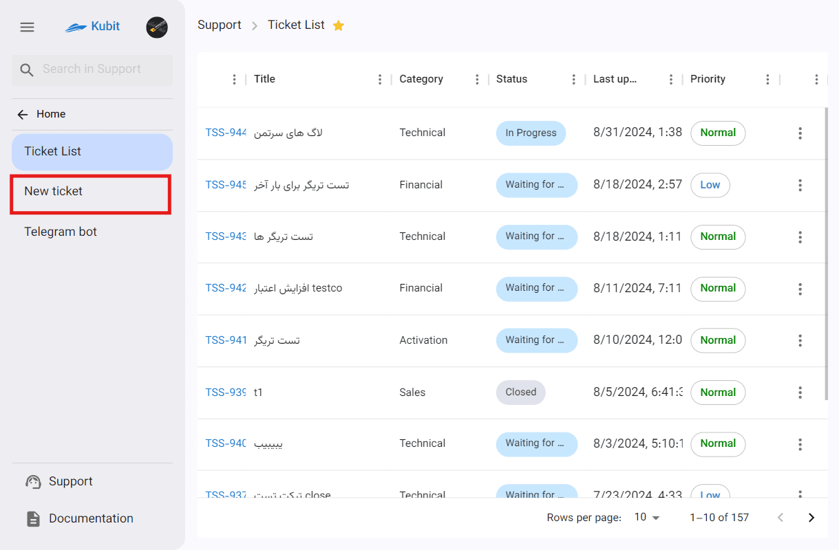Open row actions for TSS-942
The image size is (839, 550).
click(x=800, y=289)
